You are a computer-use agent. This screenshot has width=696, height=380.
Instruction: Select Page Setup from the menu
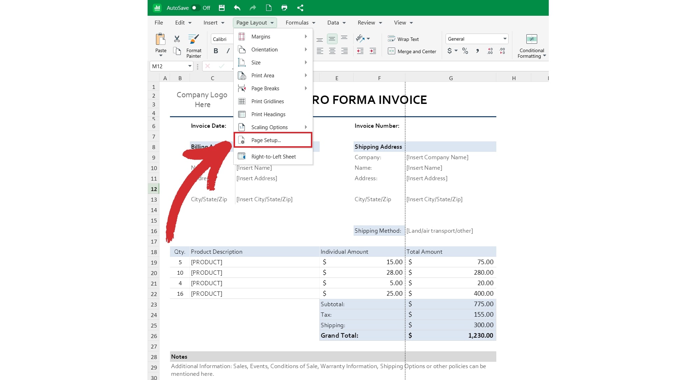coord(266,140)
